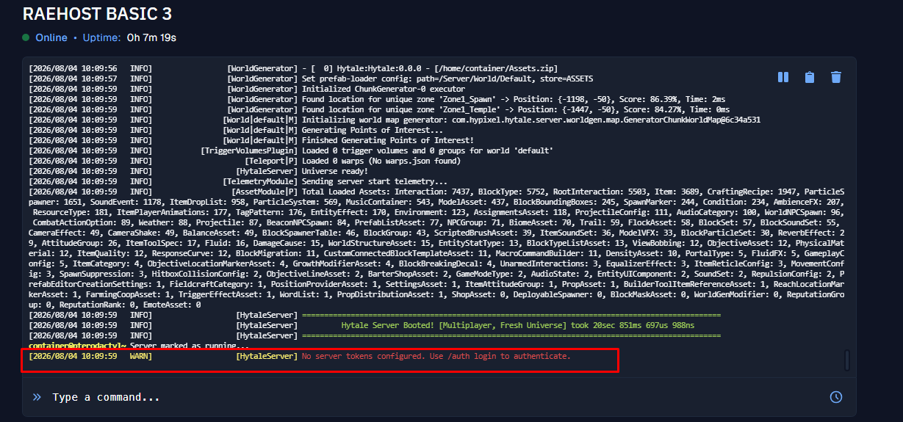This screenshot has width=903, height=422.
Task: Click the "RAEHOST BASIC 3" server title
Action: tap(97, 13)
